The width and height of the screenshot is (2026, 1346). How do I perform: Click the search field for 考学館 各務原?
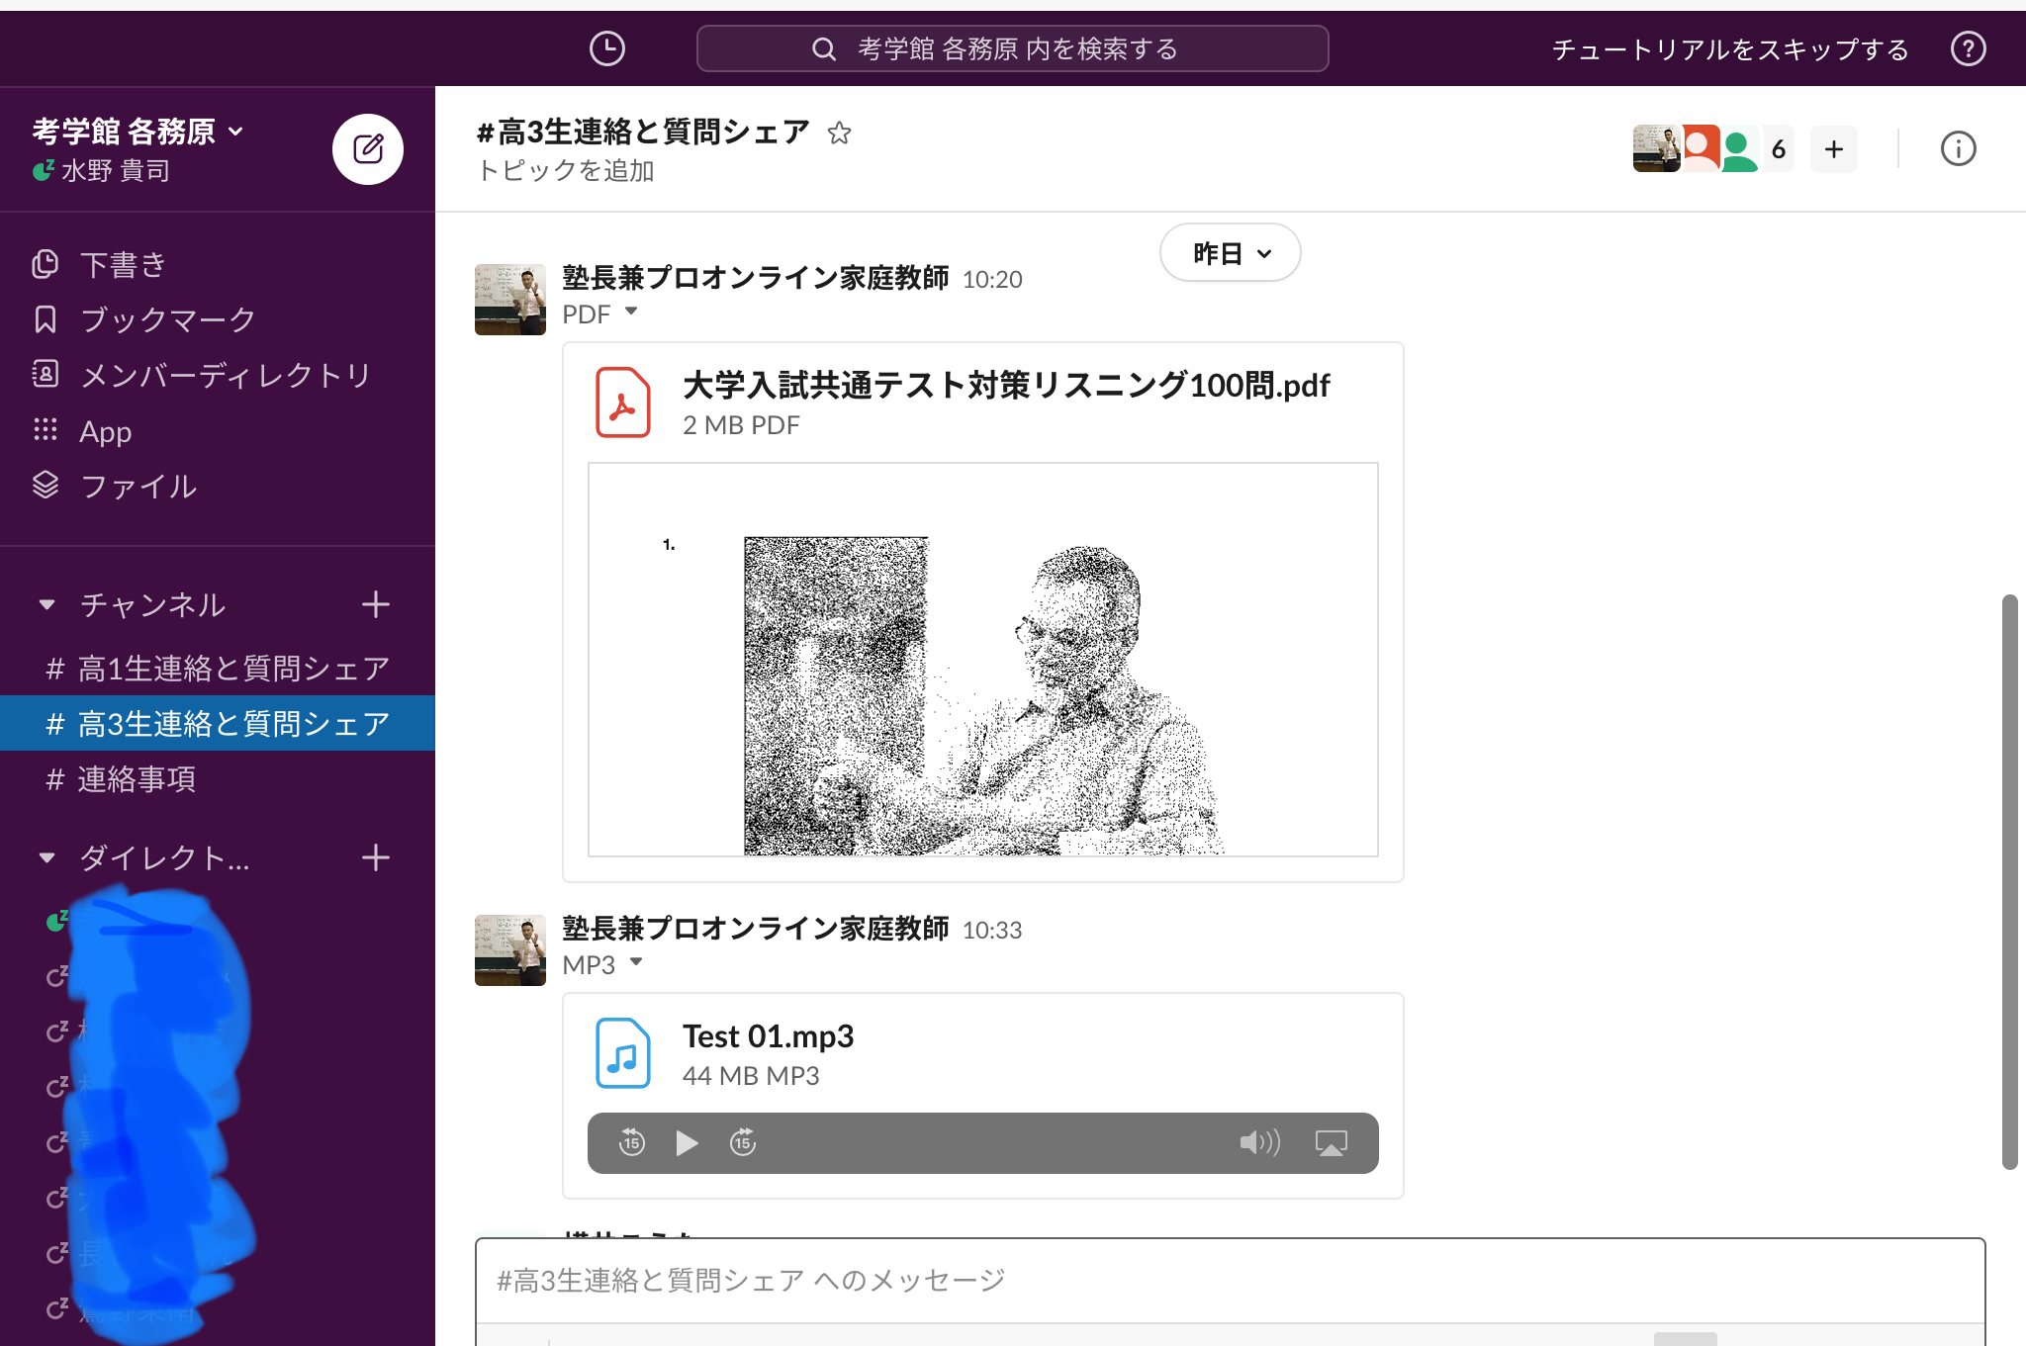tap(1012, 48)
